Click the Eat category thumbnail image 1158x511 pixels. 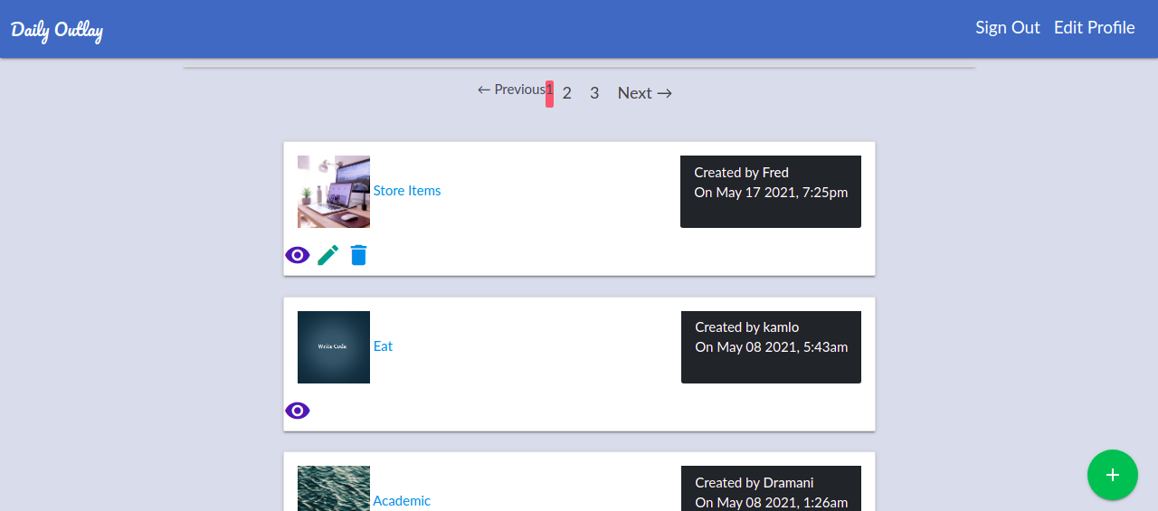point(334,347)
